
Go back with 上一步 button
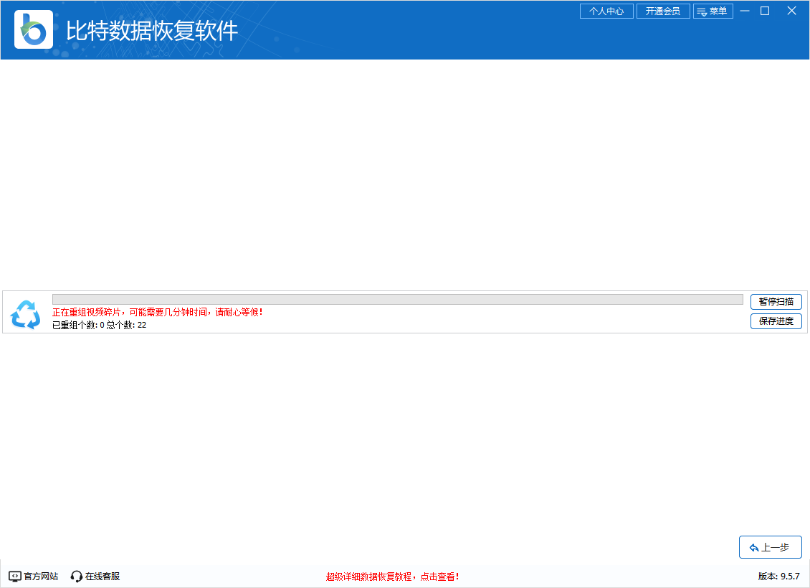771,547
